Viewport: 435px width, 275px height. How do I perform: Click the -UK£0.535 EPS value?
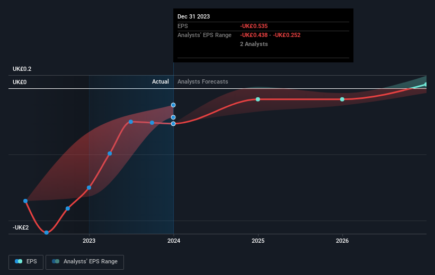click(254, 26)
